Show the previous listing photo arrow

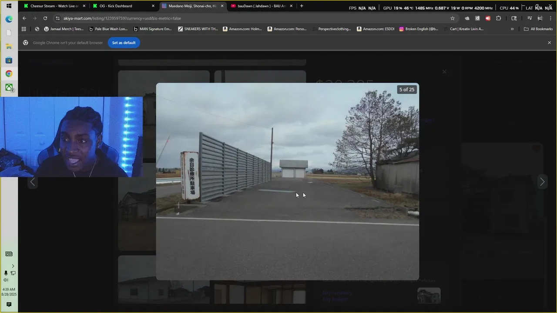click(32, 182)
